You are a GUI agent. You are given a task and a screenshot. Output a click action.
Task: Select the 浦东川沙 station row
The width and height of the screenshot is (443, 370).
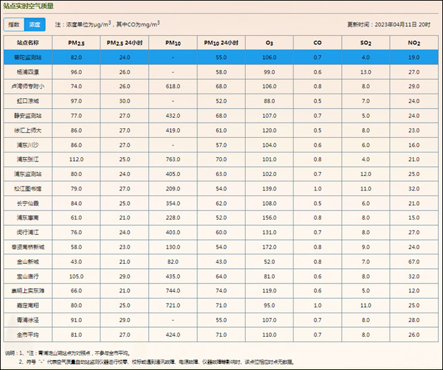tap(221, 145)
